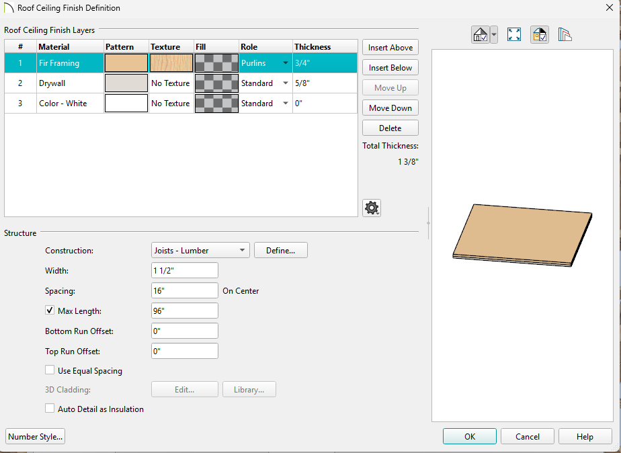Click the 5/8" thickness cell

[325, 83]
